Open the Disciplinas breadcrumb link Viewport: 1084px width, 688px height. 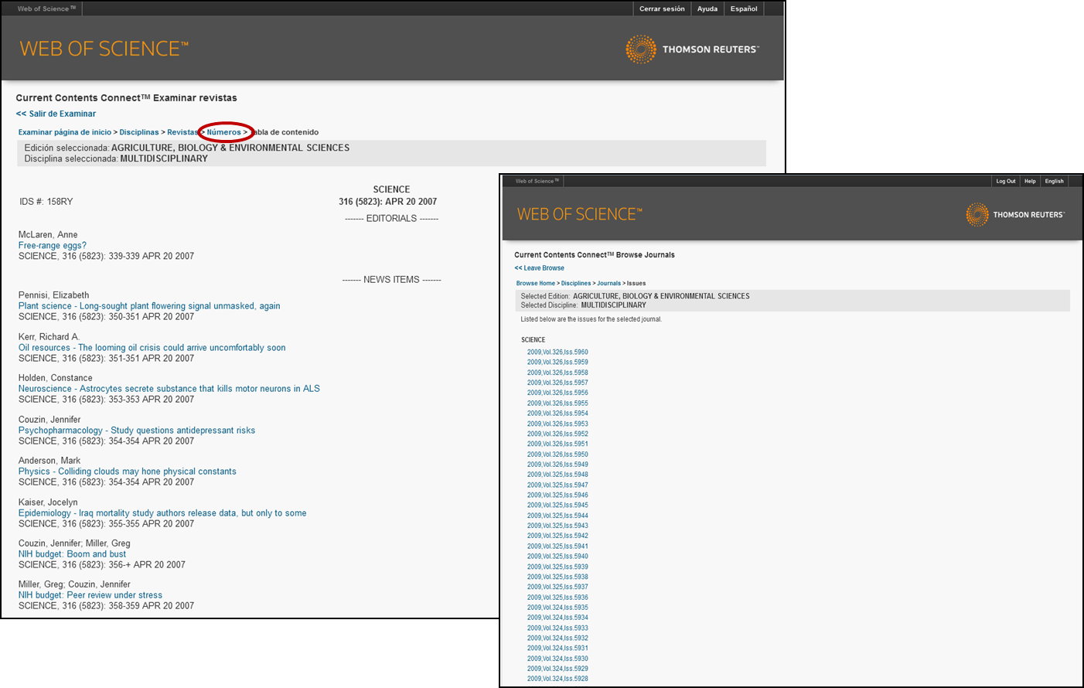(x=139, y=132)
